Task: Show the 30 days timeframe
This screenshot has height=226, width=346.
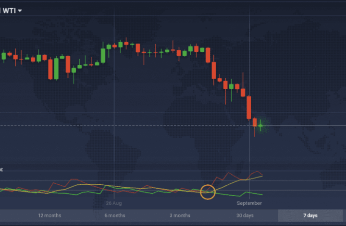Action: coord(245,215)
